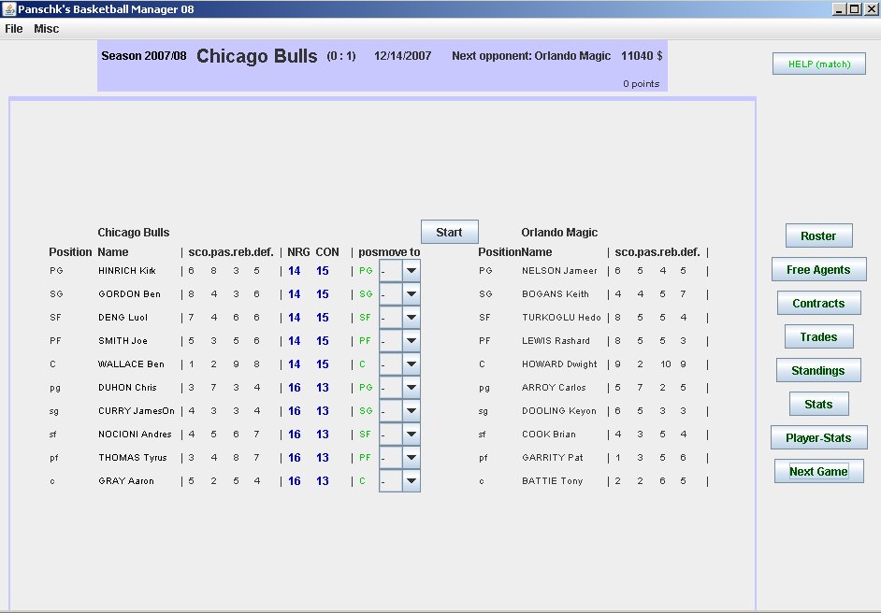Open move-to dropdown for HINRICH Kirk
This screenshot has height=613, width=881.
[x=412, y=271]
